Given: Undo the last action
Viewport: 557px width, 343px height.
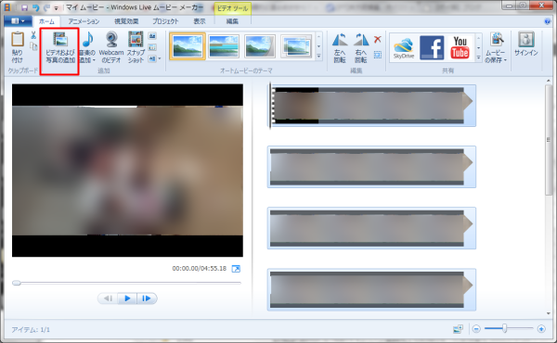Looking at the screenshot, I should [35, 7].
